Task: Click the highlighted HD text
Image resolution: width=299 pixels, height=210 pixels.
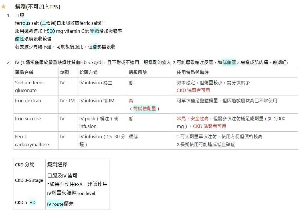Action: (x=33, y=203)
